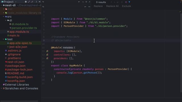
Task: Collapse the src folder
Action: (3, 17)
